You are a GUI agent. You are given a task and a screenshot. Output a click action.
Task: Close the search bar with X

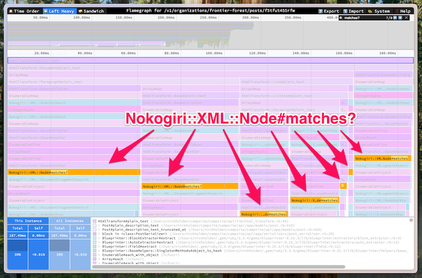406,18
